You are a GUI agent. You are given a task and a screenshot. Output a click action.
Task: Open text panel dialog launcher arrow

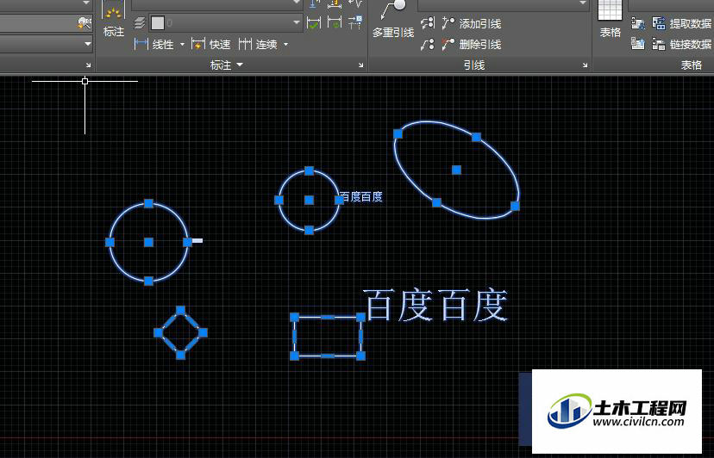coord(88,65)
